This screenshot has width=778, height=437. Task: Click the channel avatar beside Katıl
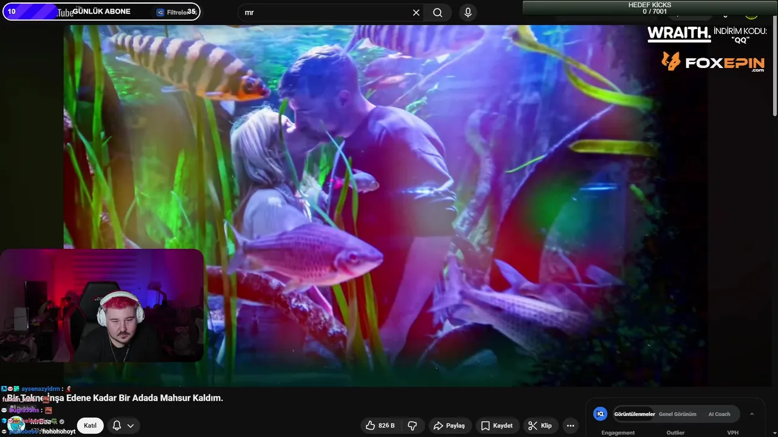click(x=16, y=424)
